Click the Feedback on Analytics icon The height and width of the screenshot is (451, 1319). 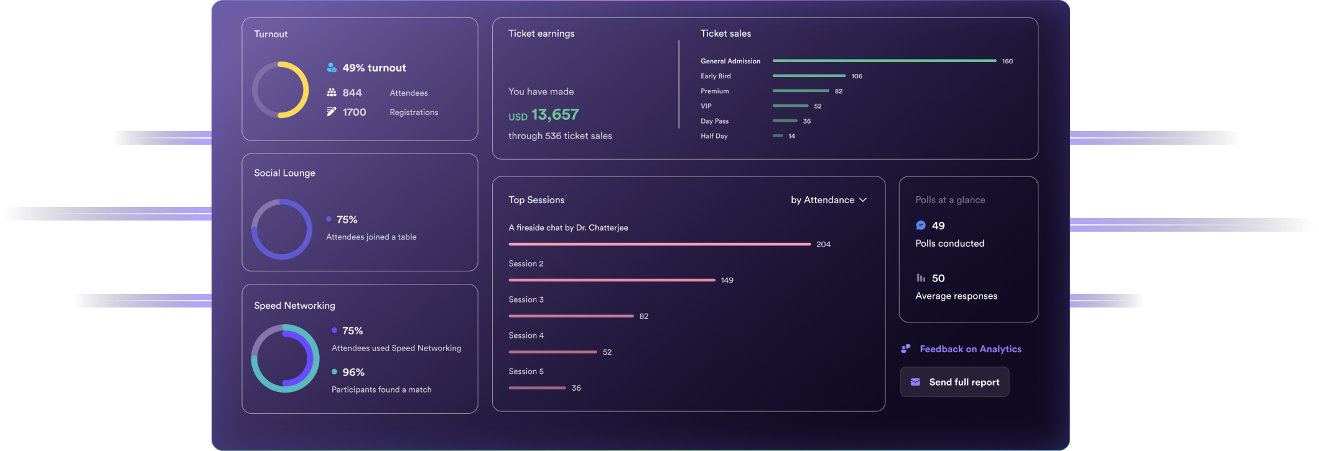pyautogui.click(x=906, y=349)
